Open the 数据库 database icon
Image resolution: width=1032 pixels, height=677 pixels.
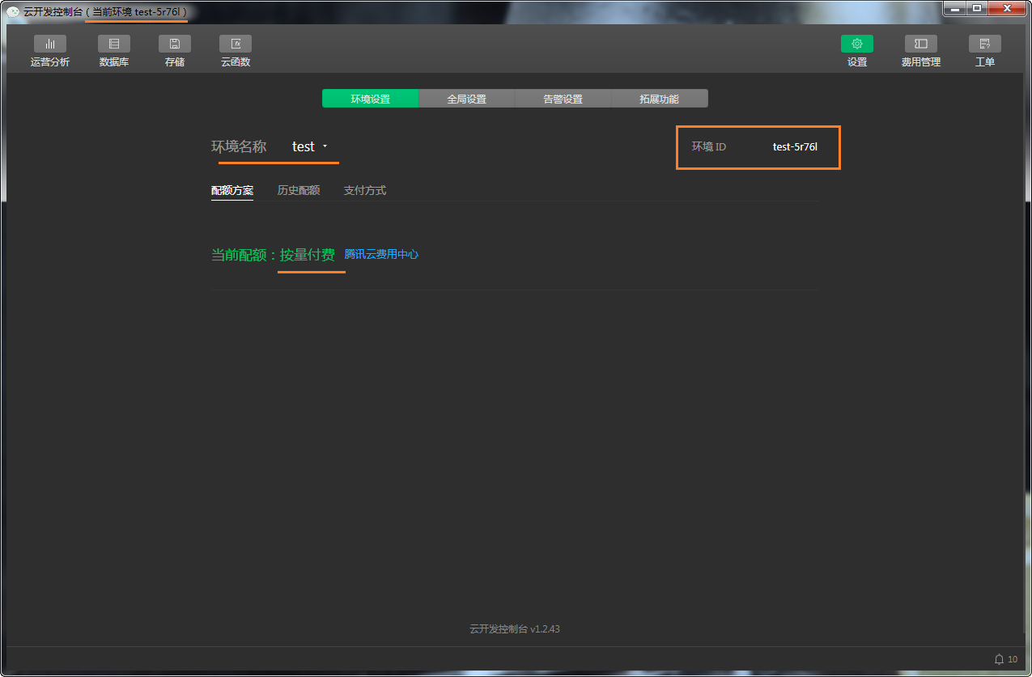coord(114,44)
